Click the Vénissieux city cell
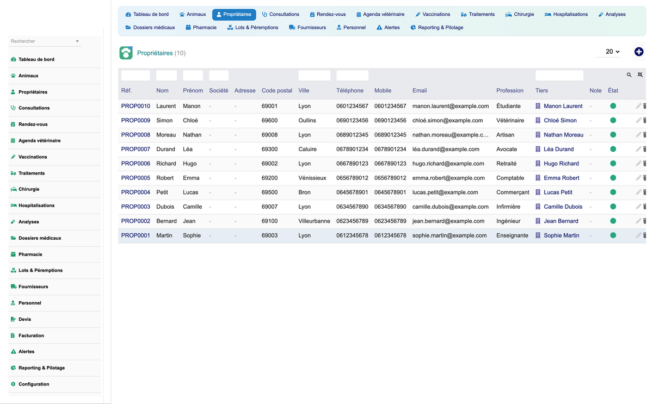This screenshot has width=653, height=404. point(312,178)
